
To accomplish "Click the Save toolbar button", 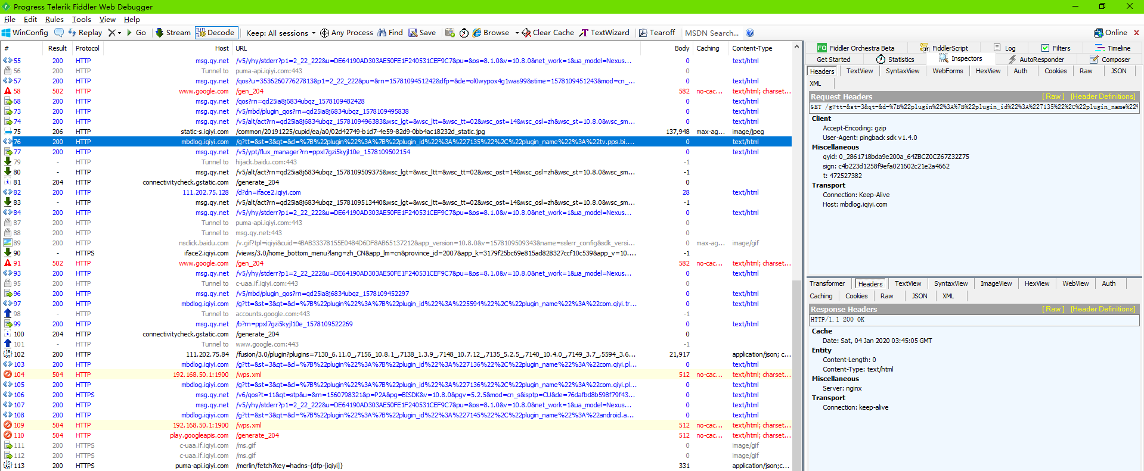I will (x=422, y=33).
